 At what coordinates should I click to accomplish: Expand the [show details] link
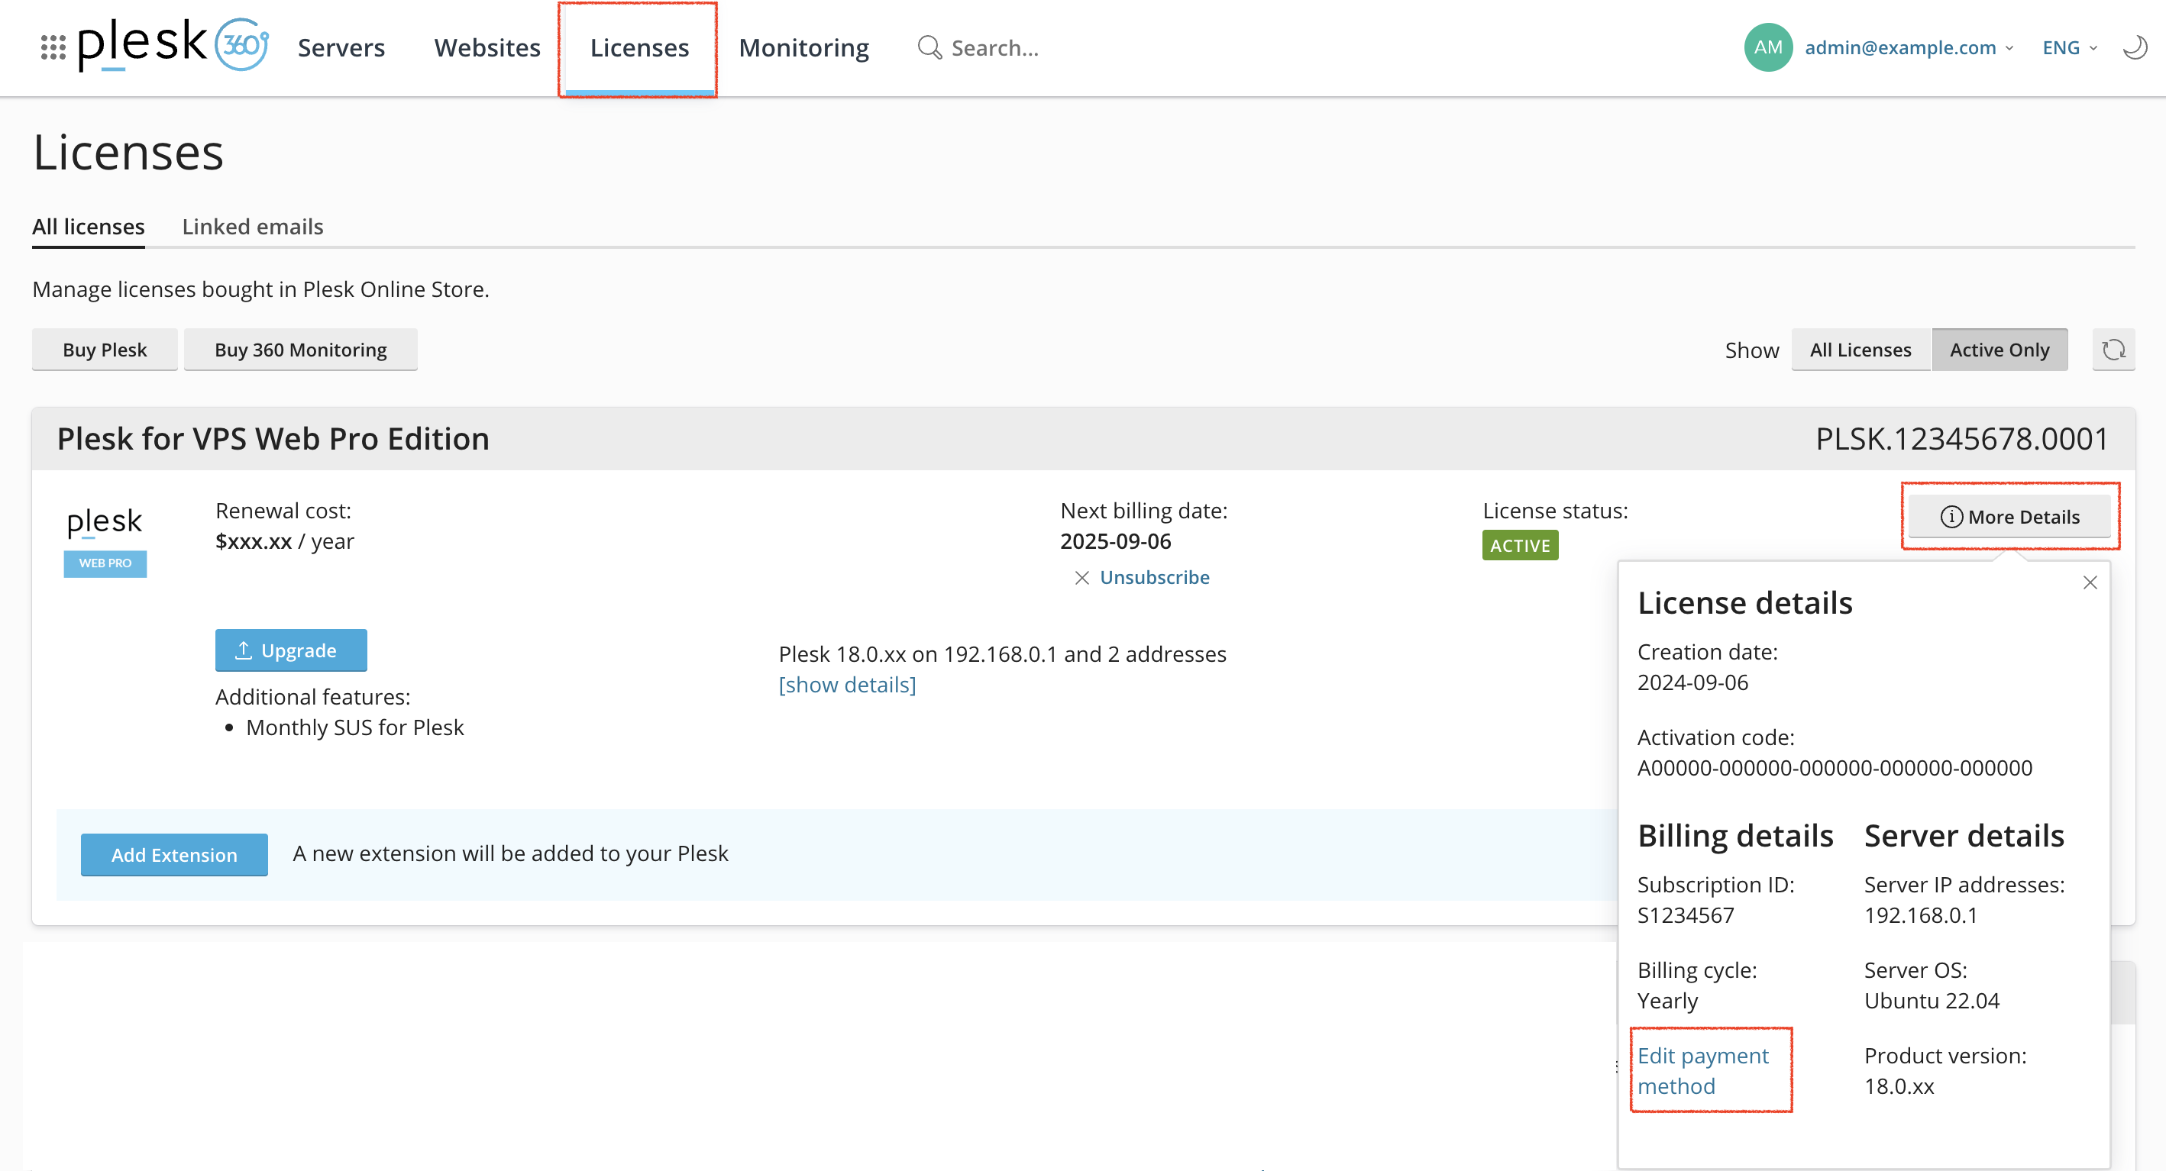click(847, 685)
